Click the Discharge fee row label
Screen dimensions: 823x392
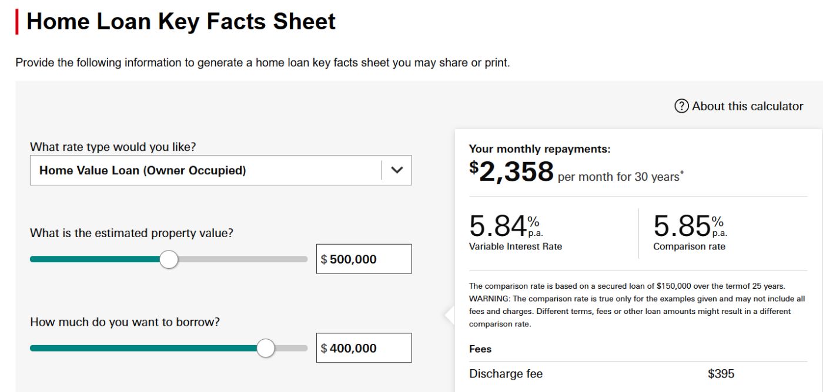[506, 374]
